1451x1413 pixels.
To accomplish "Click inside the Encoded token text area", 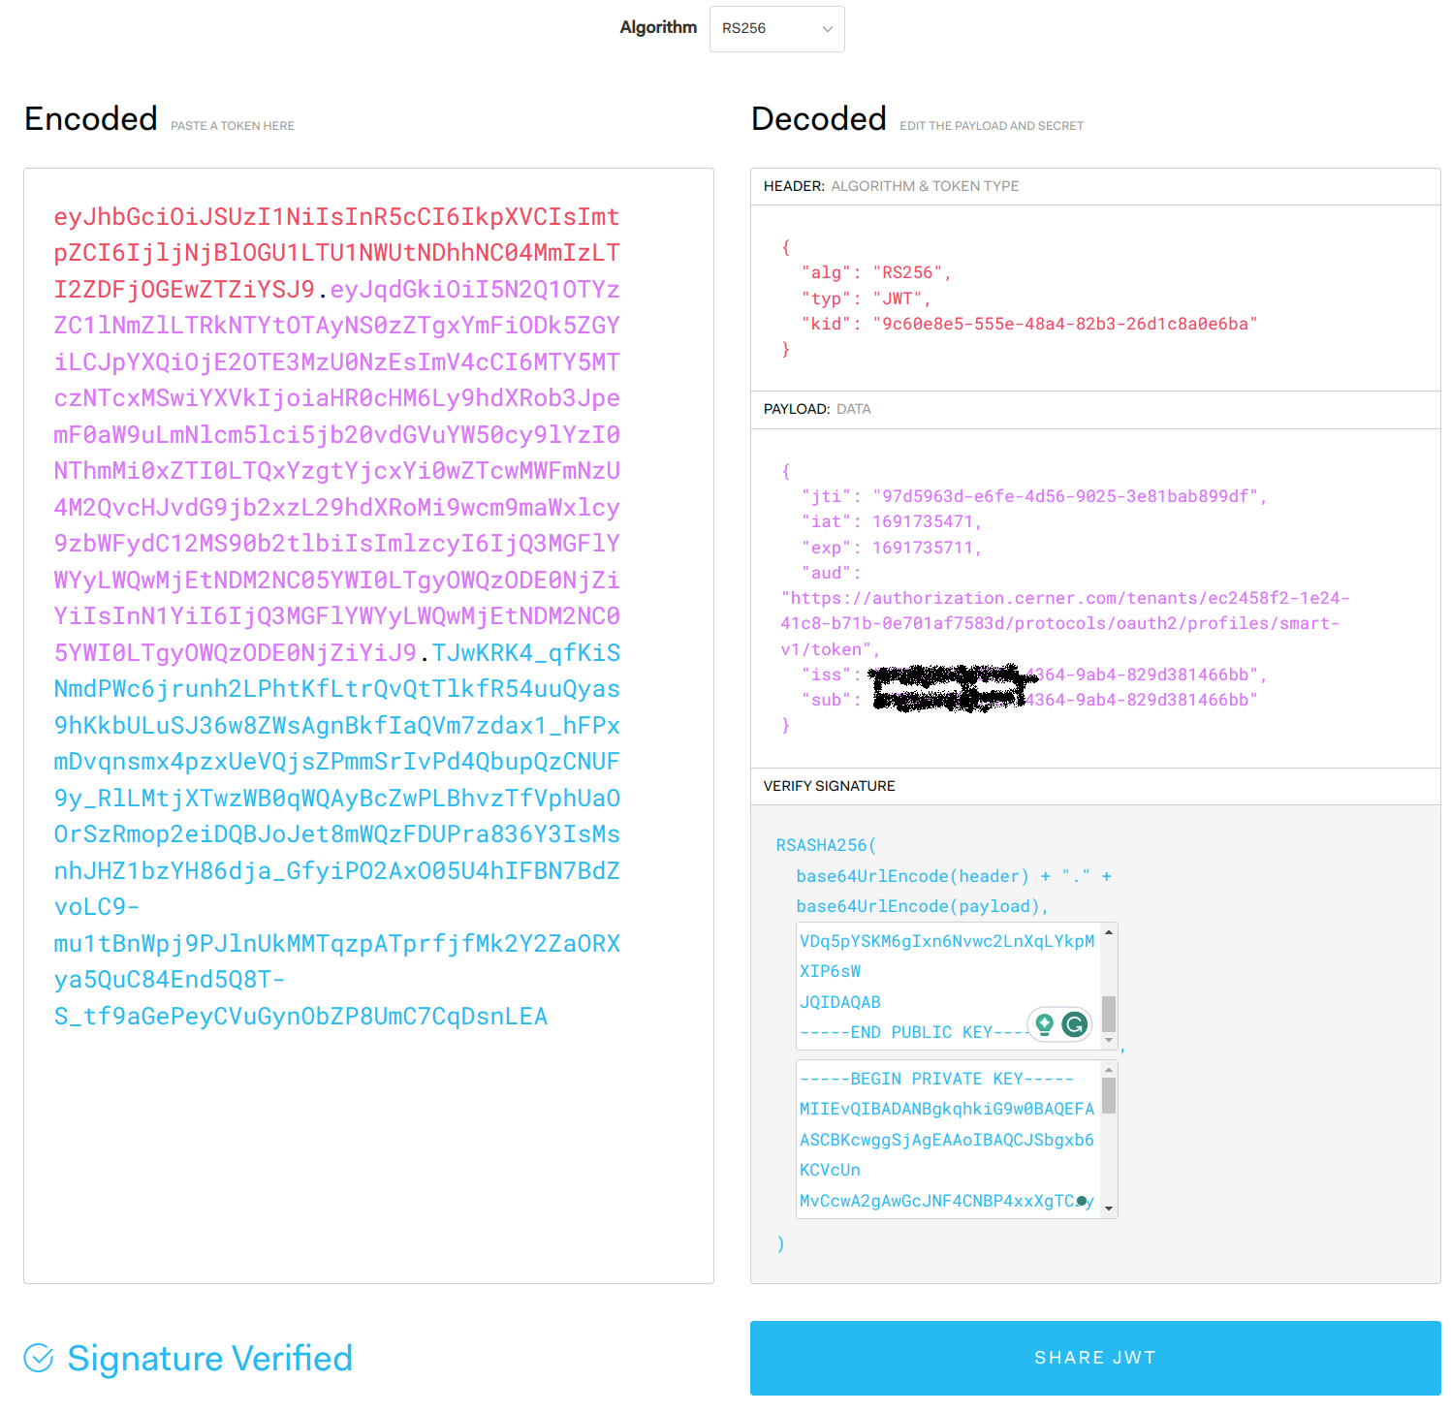I will 368,725.
